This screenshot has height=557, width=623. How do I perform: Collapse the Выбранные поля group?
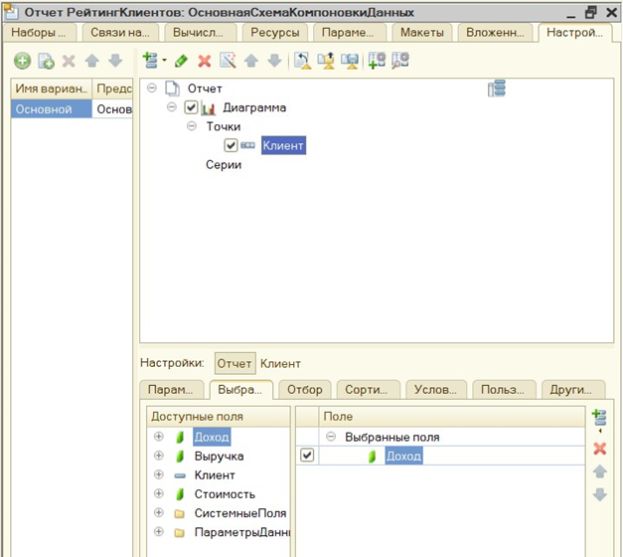click(x=331, y=437)
